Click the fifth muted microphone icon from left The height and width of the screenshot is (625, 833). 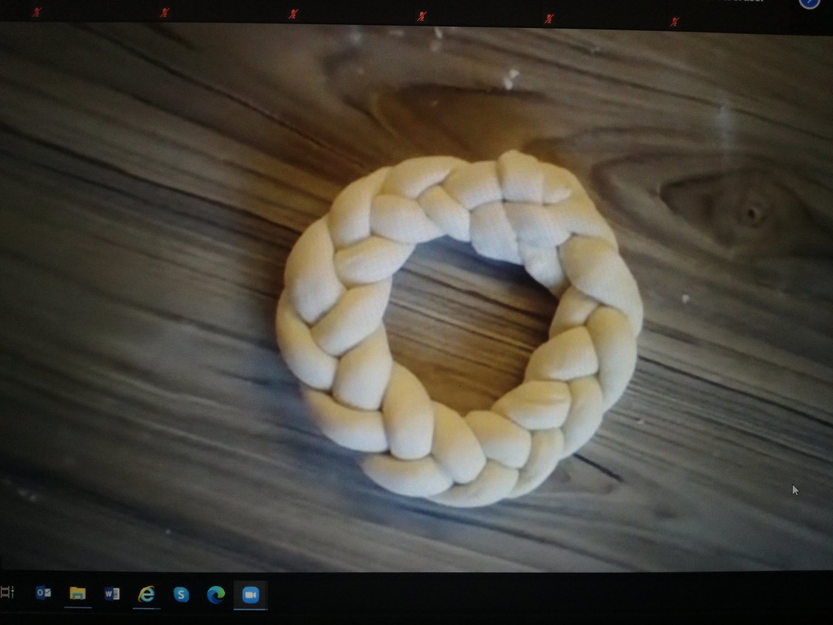click(x=549, y=19)
